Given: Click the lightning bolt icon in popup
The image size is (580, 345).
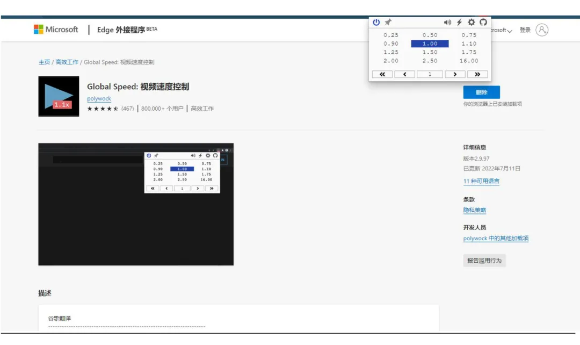Looking at the screenshot, I should [459, 22].
